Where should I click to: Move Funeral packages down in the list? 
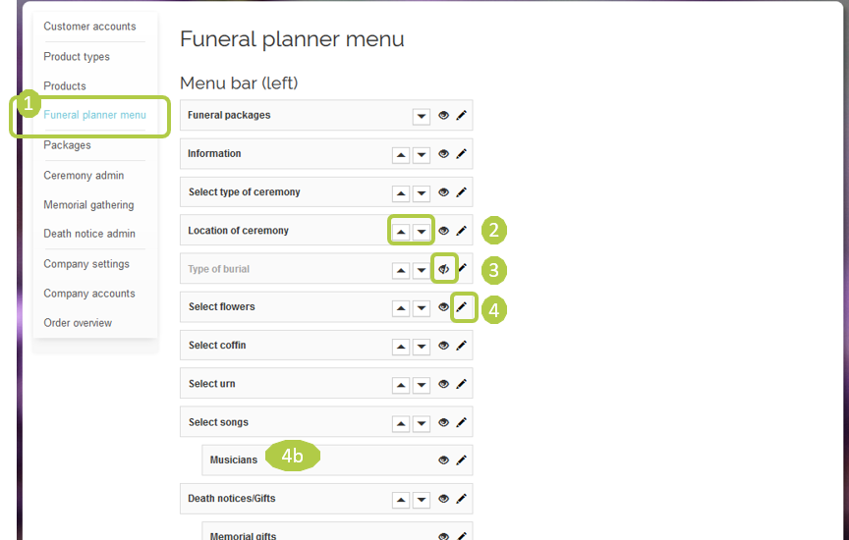point(422,116)
